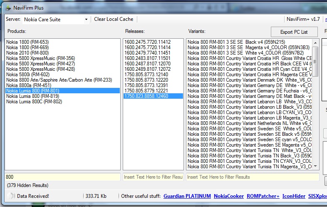Click the products filter field containing 800
Screen dimensions: 327x207
(x=62, y=177)
